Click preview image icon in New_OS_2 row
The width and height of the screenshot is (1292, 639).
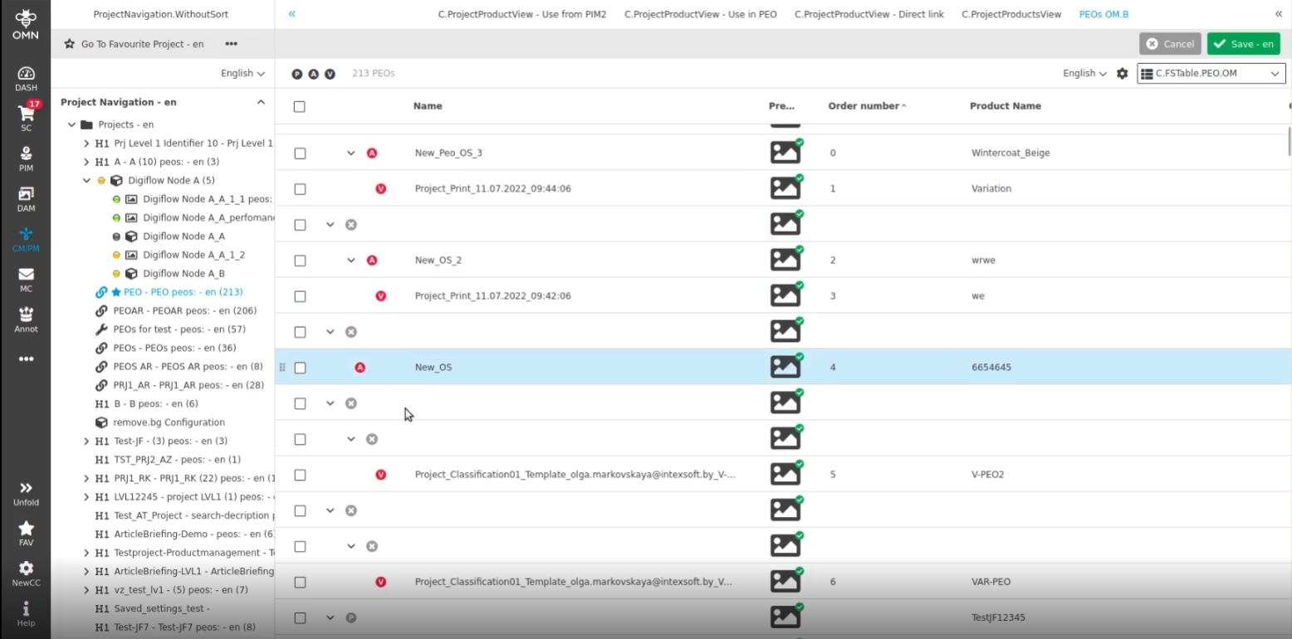[786, 260]
